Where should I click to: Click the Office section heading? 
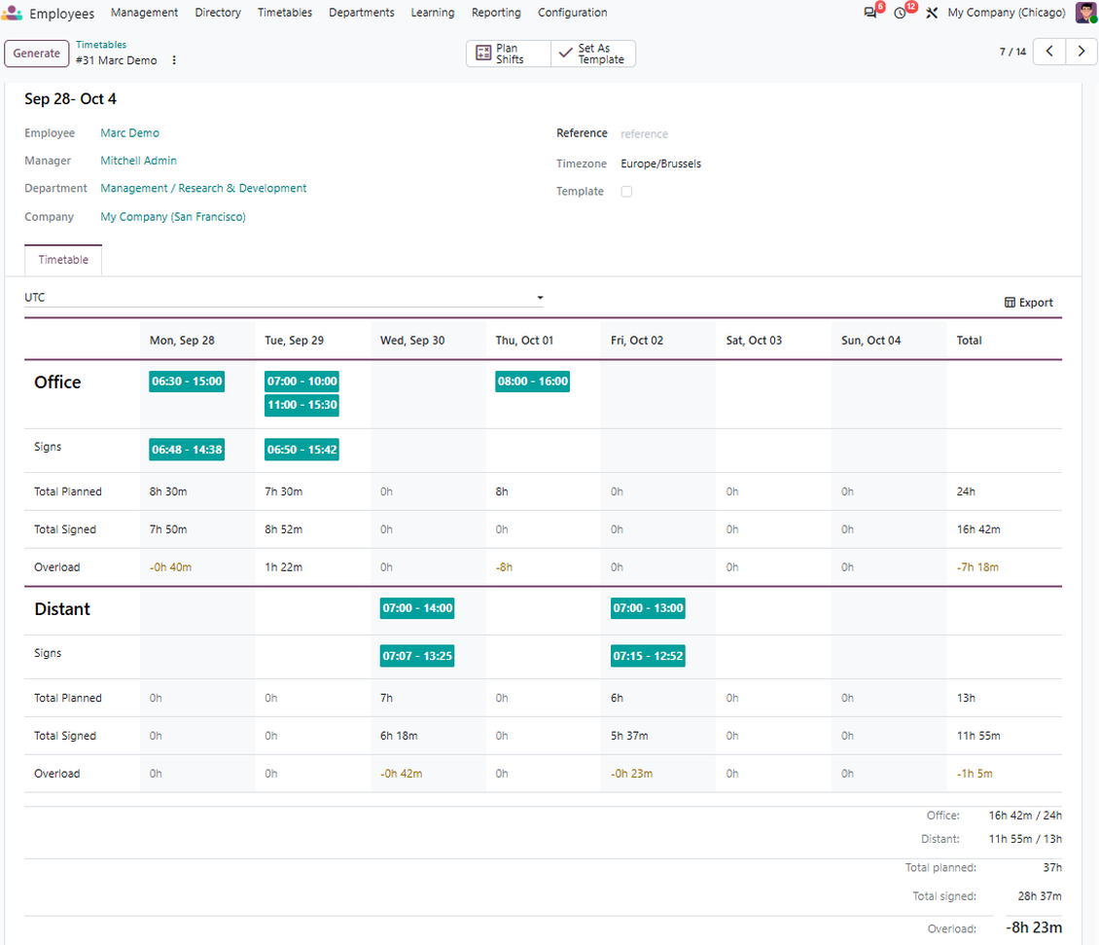(x=57, y=382)
